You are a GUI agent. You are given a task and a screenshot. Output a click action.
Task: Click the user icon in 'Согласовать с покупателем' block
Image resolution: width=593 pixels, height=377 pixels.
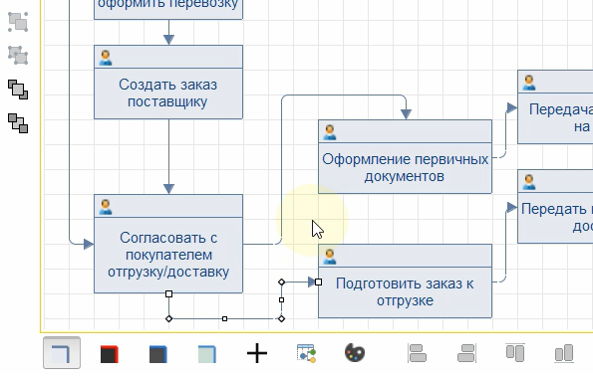[106, 207]
